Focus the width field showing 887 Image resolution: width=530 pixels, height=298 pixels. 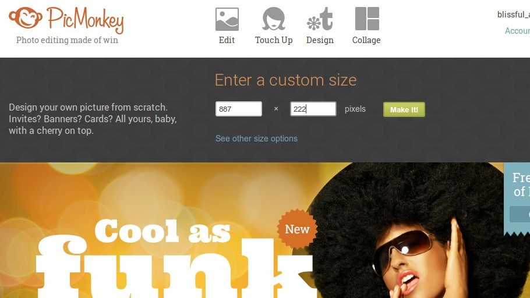[x=239, y=109]
